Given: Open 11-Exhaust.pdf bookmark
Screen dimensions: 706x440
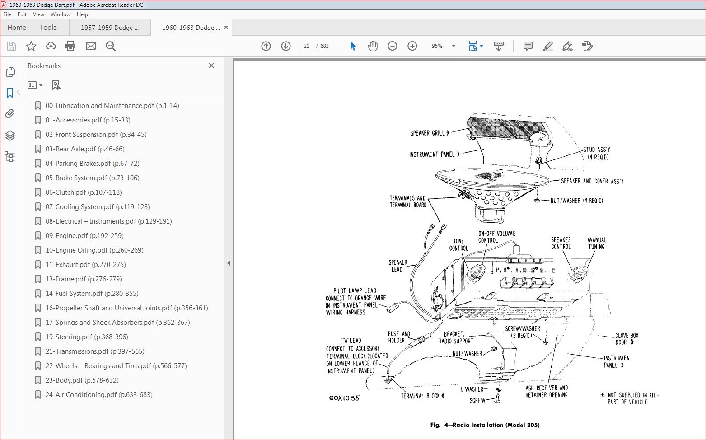Looking at the screenshot, I should click(85, 265).
